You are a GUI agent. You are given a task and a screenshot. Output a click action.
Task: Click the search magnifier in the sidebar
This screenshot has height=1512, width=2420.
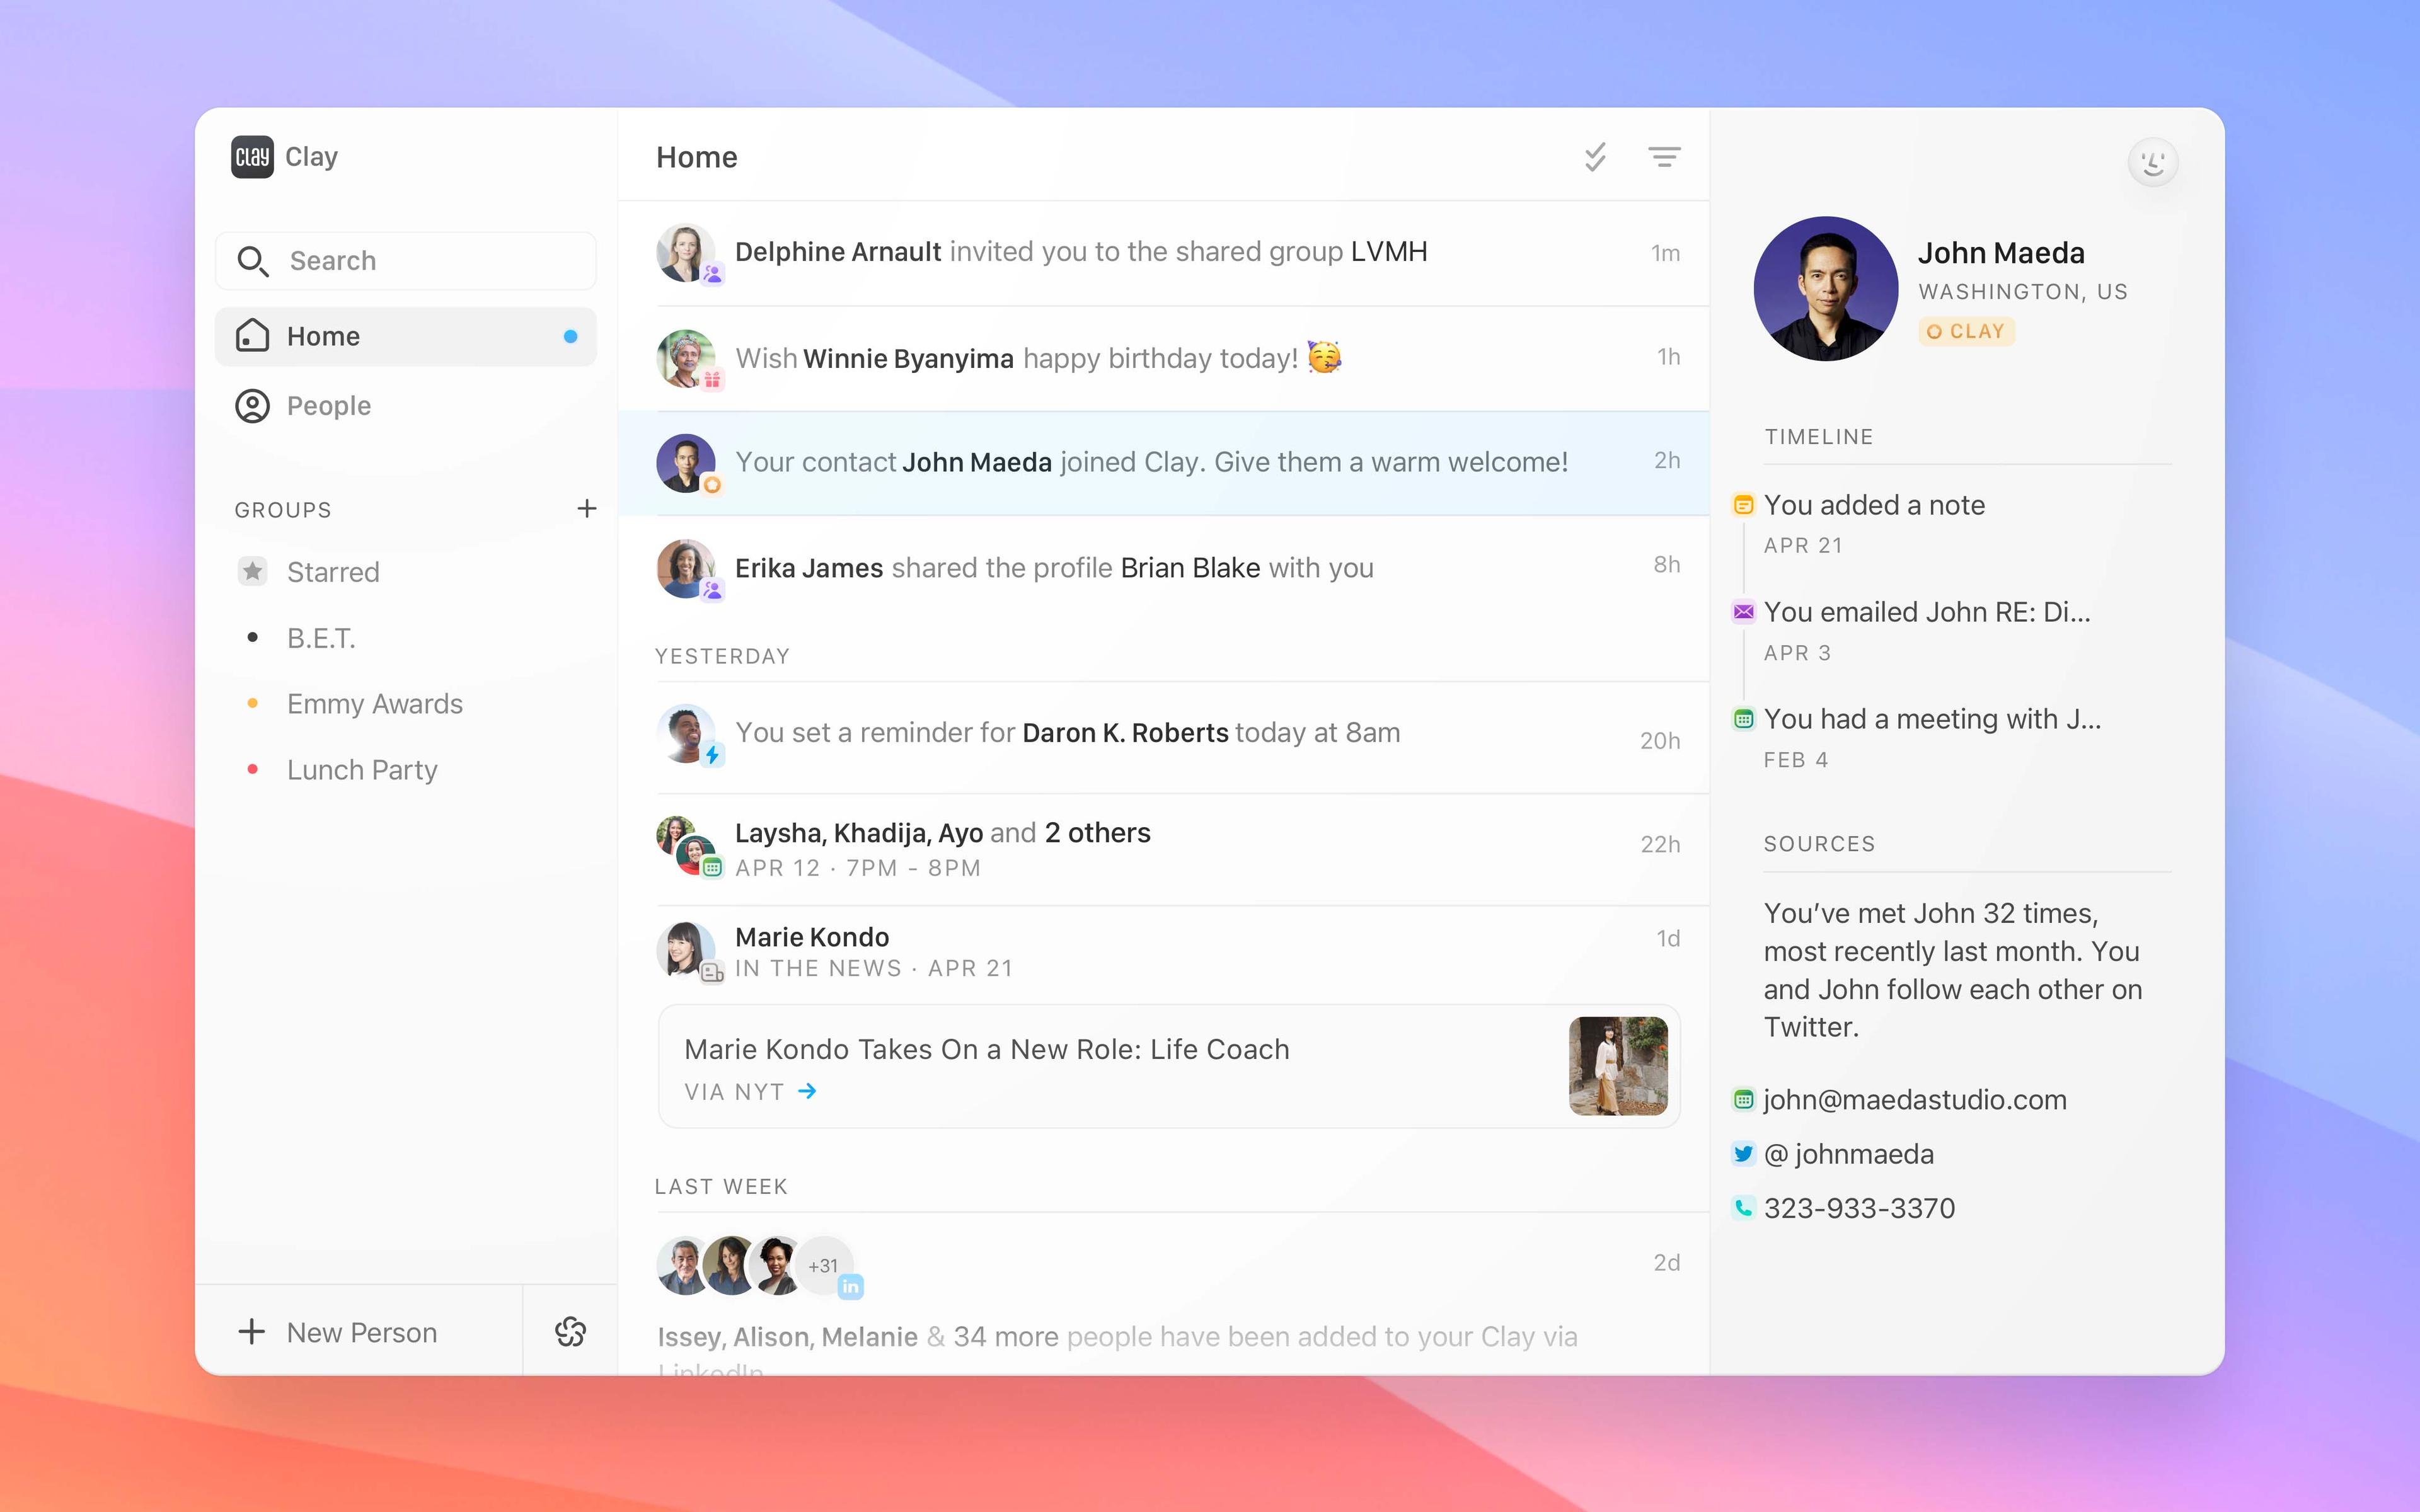point(253,260)
